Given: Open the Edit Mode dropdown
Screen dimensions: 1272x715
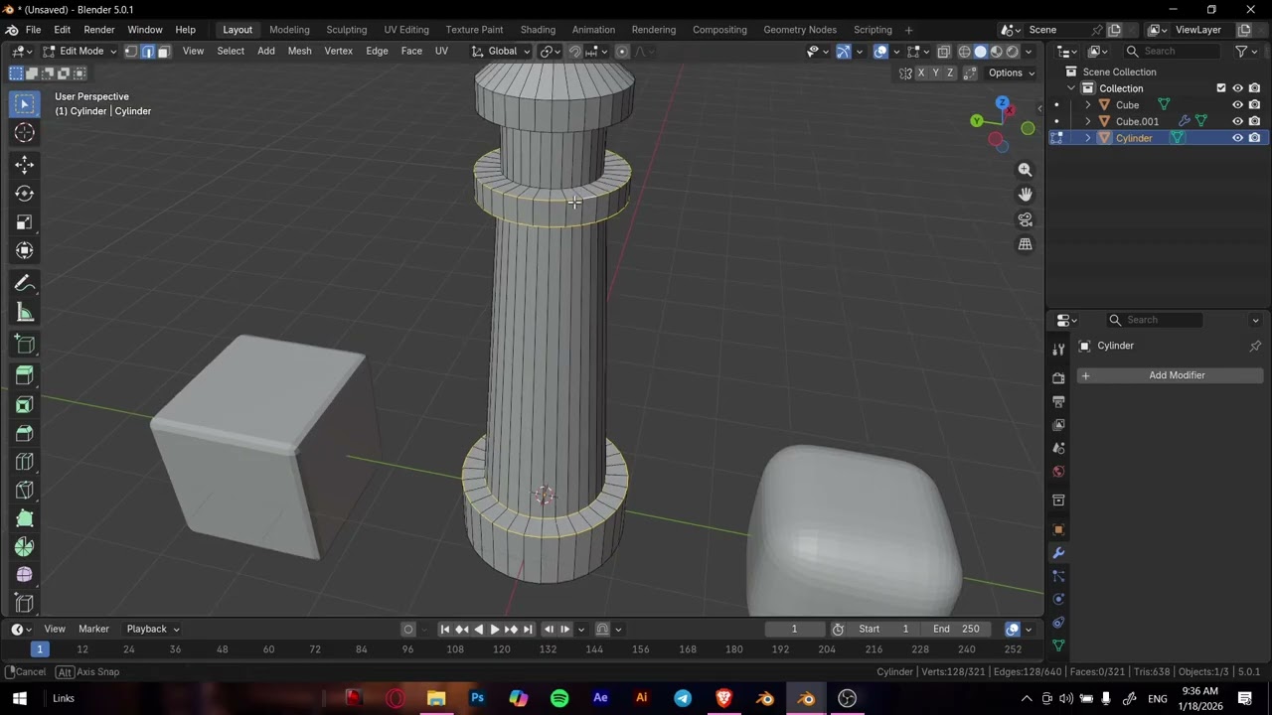Looking at the screenshot, I should 79,51.
